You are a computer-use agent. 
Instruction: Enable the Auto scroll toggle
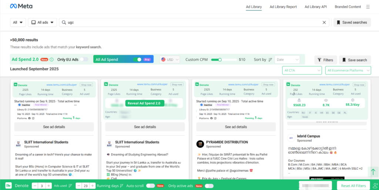(x=150, y=186)
